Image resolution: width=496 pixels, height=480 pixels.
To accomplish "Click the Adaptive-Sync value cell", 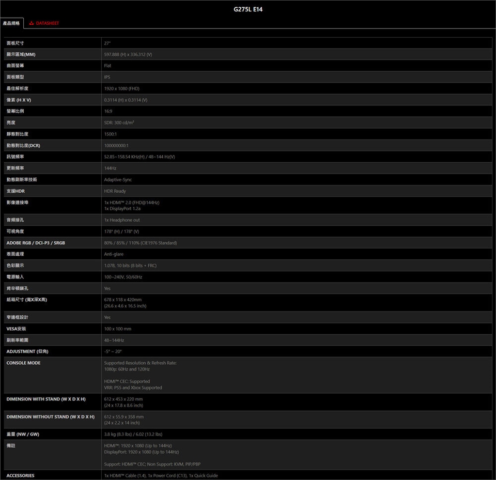I will [118, 179].
